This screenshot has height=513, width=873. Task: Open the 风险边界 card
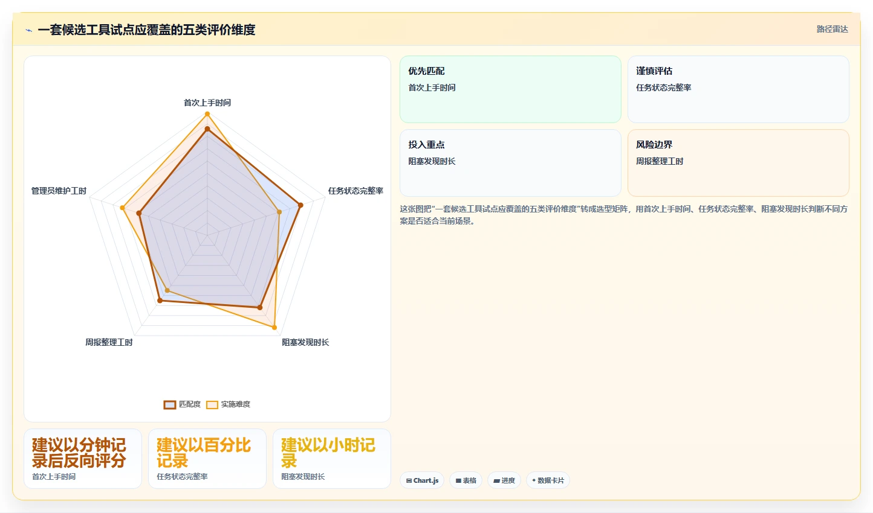738,163
